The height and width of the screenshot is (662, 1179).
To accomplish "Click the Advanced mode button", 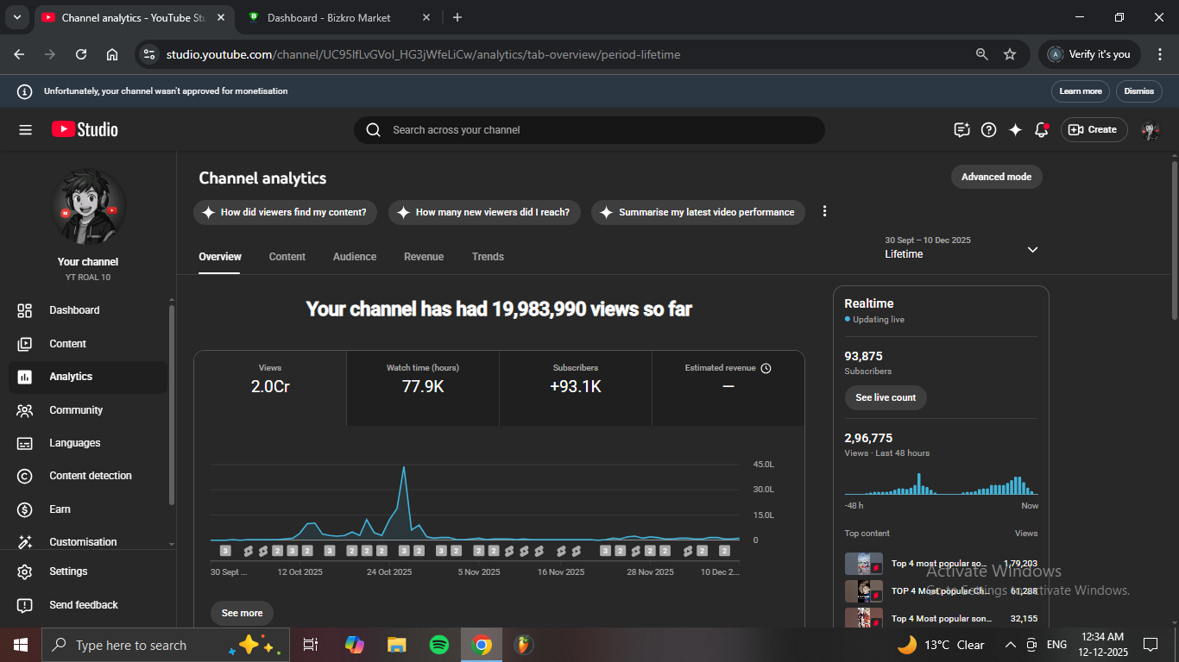I will point(996,177).
